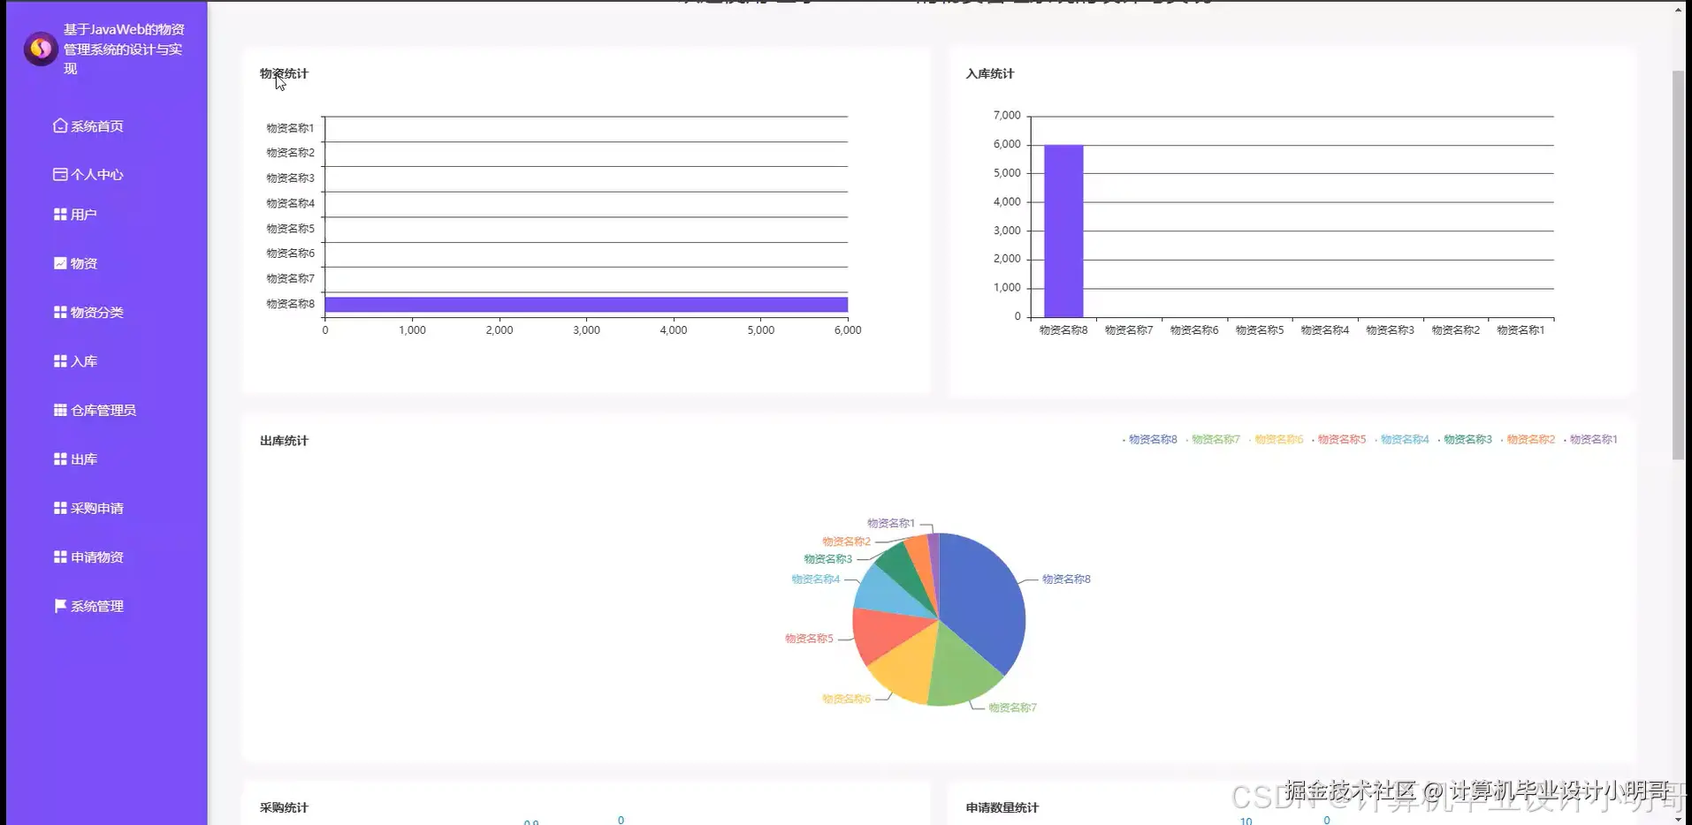Click the grid icon beside 采购申请
The width and height of the screenshot is (1692, 825).
coord(60,508)
